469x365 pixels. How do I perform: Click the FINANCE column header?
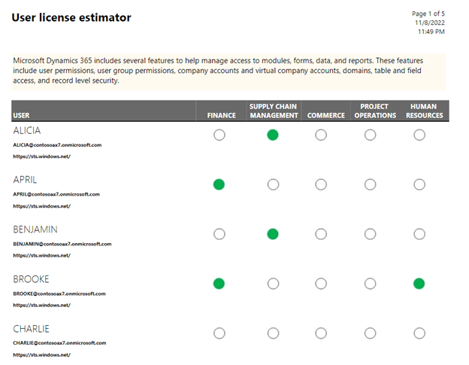tap(221, 116)
